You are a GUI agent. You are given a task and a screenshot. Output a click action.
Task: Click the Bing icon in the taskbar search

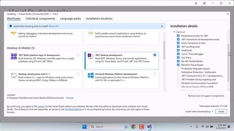(126, 127)
